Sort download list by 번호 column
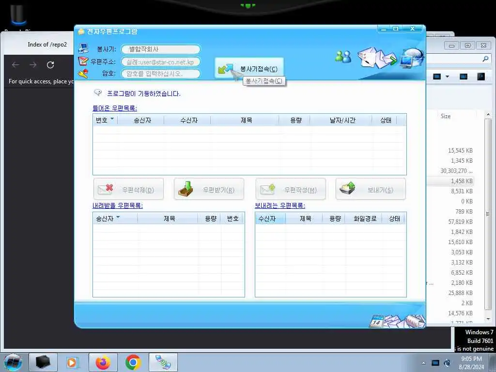496x372 pixels. pyautogui.click(x=232, y=218)
